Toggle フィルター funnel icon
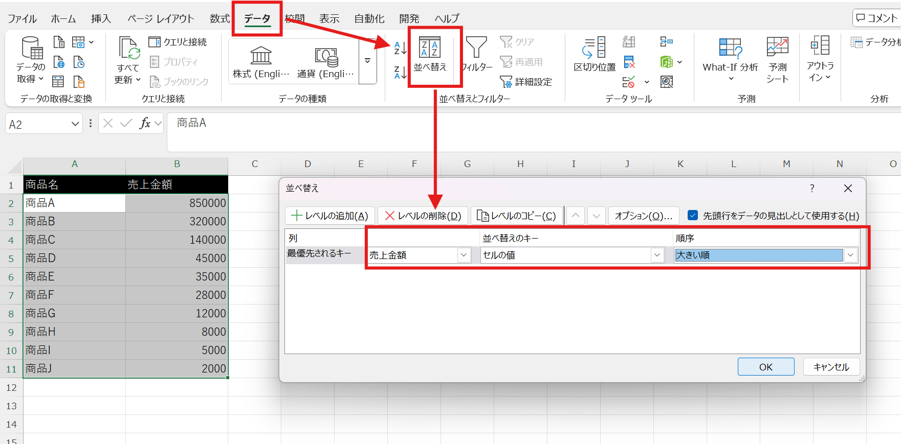The height and width of the screenshot is (444, 901). point(476,46)
